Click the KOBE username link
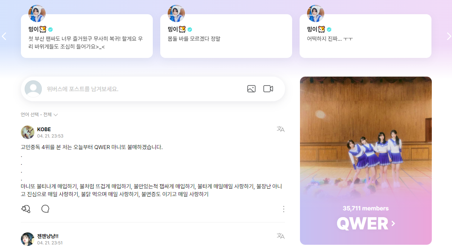The image size is (452, 247). click(44, 129)
